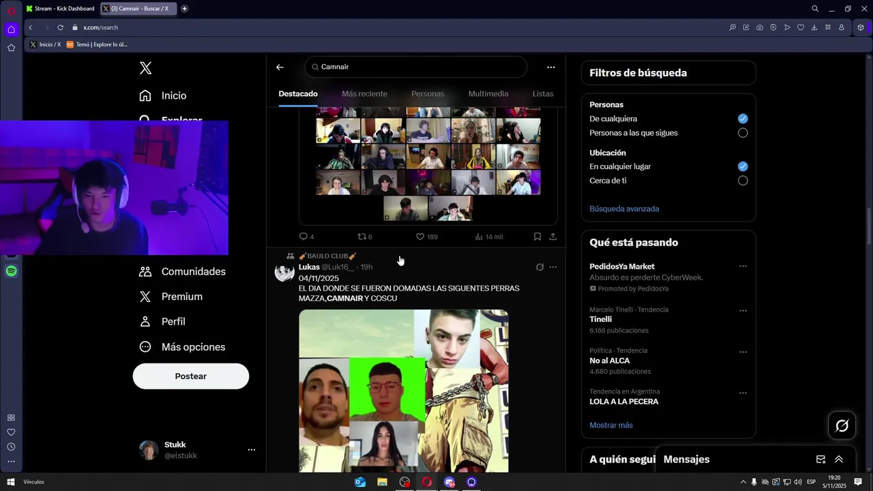Take a snapshot with Opera camera icon
The image size is (873, 491).
(x=760, y=27)
